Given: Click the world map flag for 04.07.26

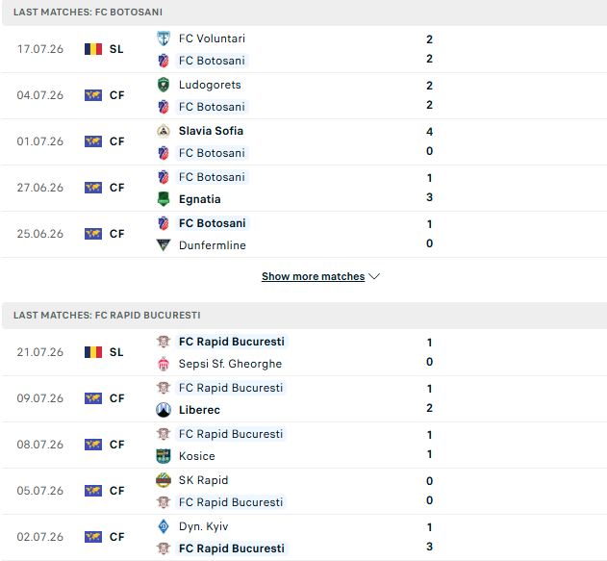Looking at the screenshot, I should pyautogui.click(x=93, y=95).
